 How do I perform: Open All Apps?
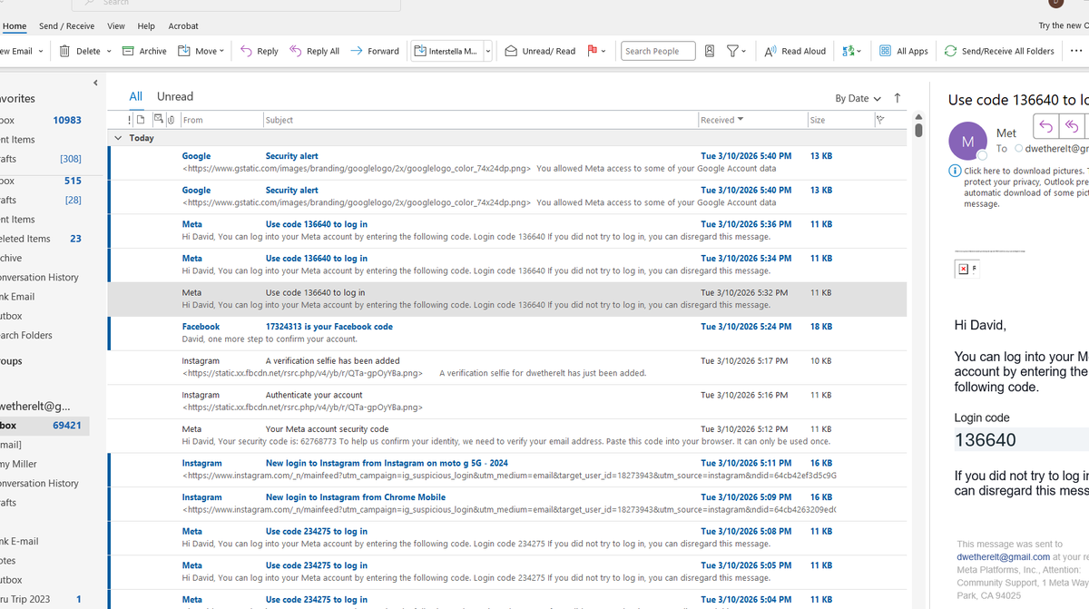(x=904, y=51)
